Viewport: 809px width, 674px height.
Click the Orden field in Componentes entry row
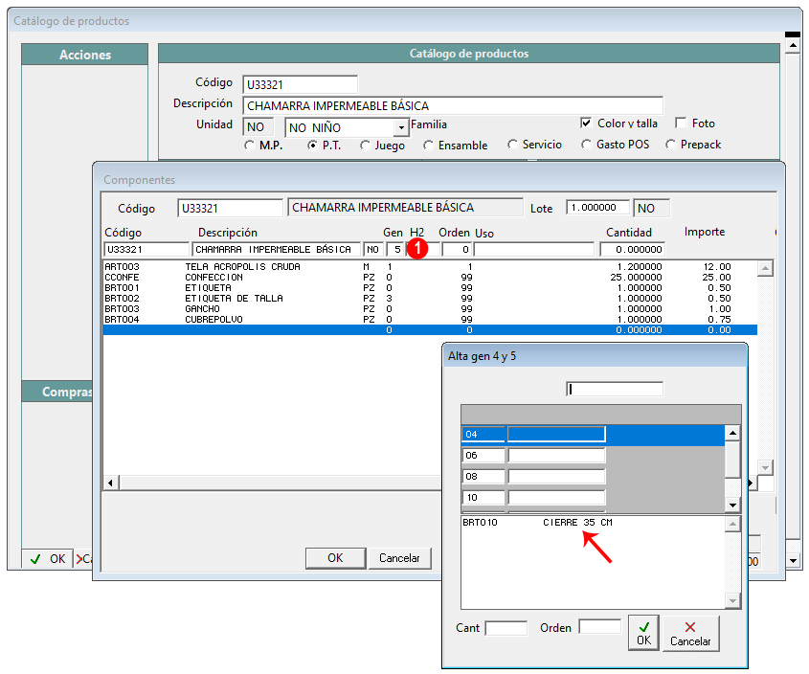coord(456,249)
